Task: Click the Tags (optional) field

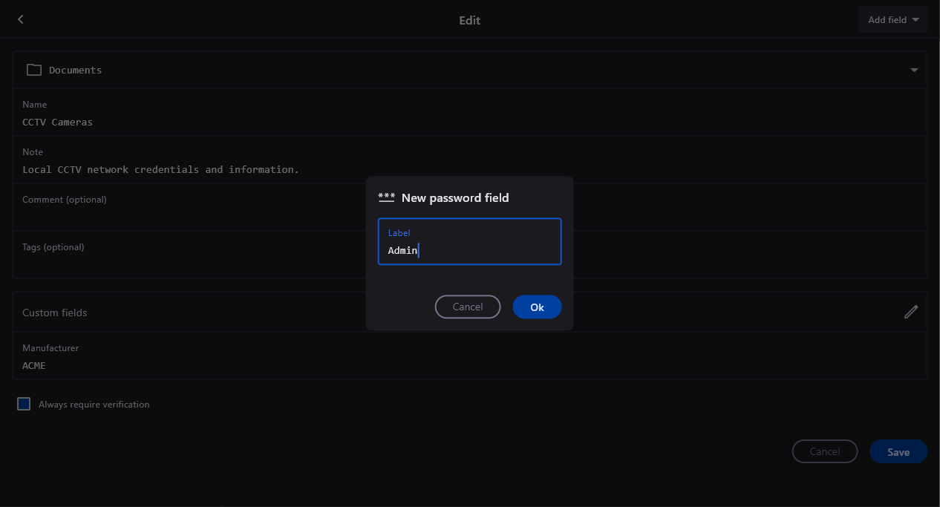Action: [x=186, y=261]
